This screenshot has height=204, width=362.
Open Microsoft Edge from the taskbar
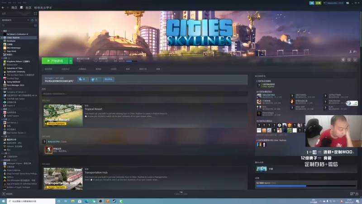(86, 201)
